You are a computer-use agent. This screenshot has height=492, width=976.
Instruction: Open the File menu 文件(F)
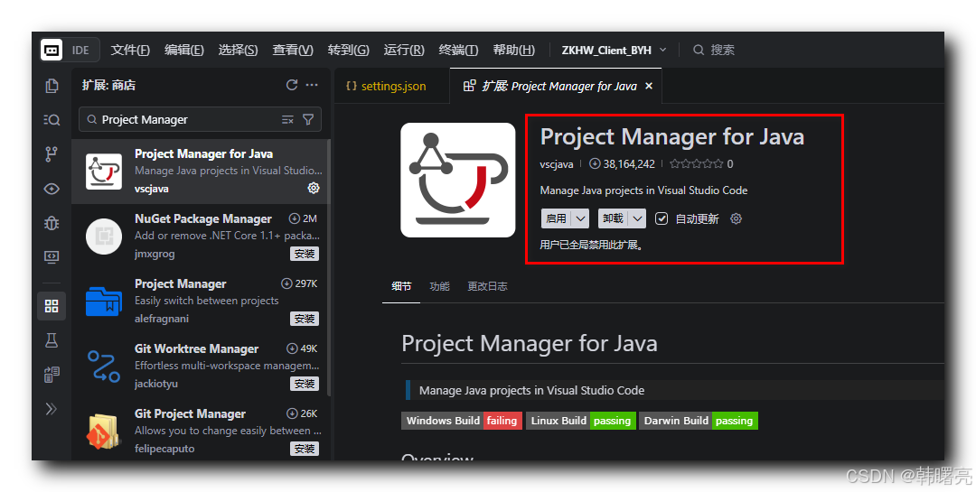(130, 50)
